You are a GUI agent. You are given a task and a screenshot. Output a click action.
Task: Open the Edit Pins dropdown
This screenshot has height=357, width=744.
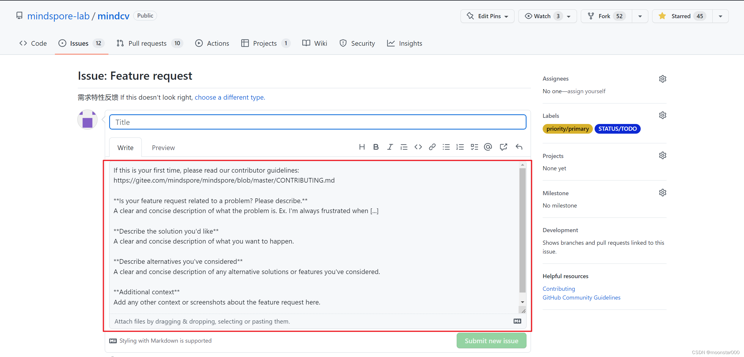[487, 16]
